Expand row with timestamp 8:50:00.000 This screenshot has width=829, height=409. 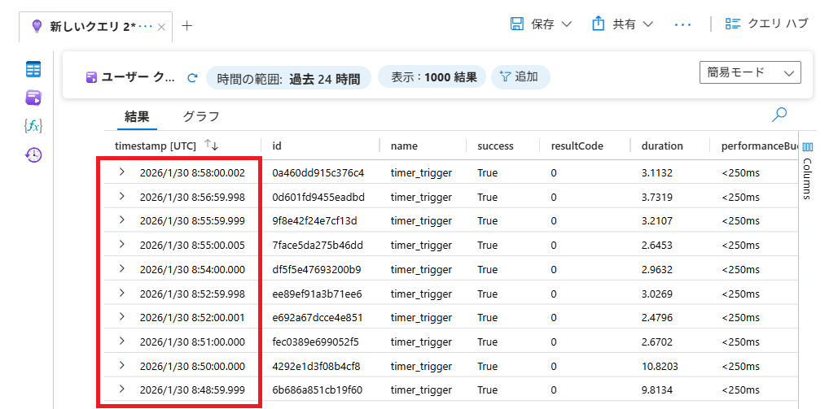122,365
